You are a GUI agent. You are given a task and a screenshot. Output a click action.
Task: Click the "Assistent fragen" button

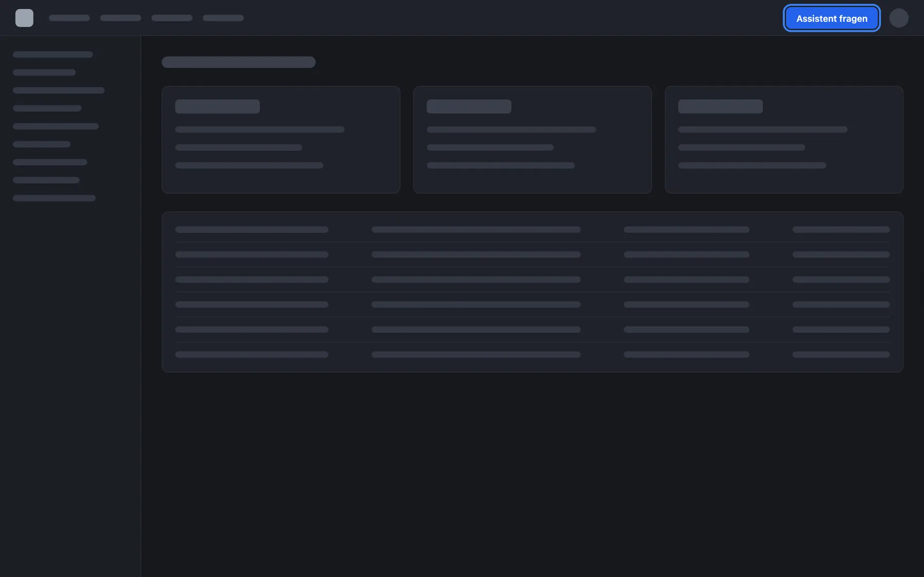click(x=832, y=18)
